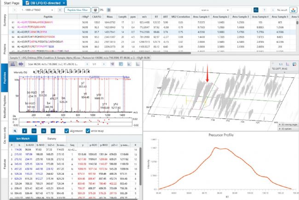
Task: Click the export icon at top right
Action: pos(293,9)
